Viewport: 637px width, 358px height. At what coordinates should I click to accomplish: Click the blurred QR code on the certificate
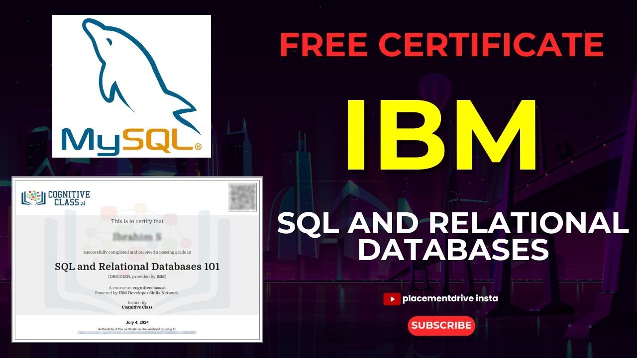point(242,197)
